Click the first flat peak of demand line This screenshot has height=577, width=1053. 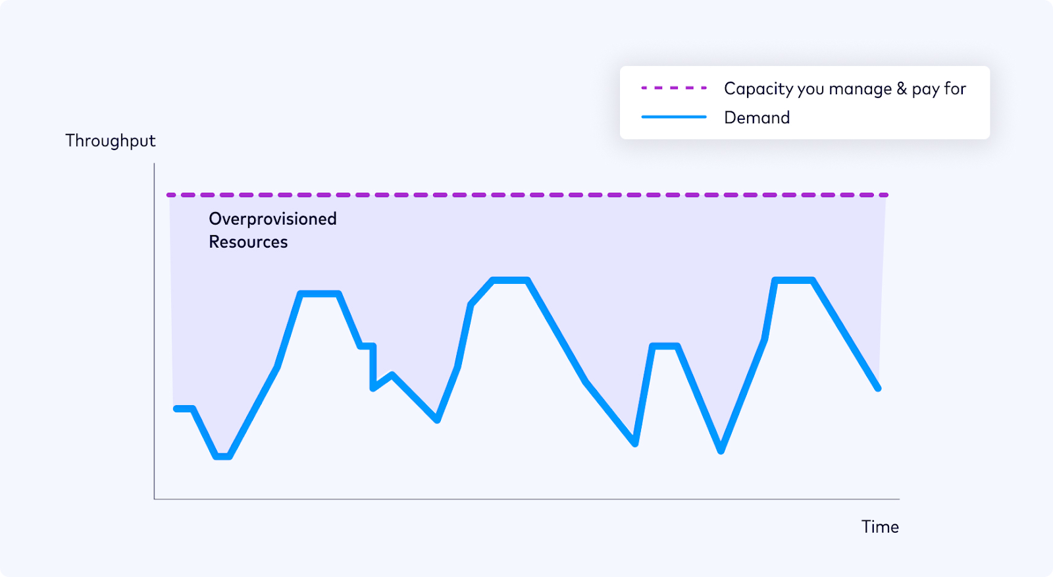[x=319, y=294]
